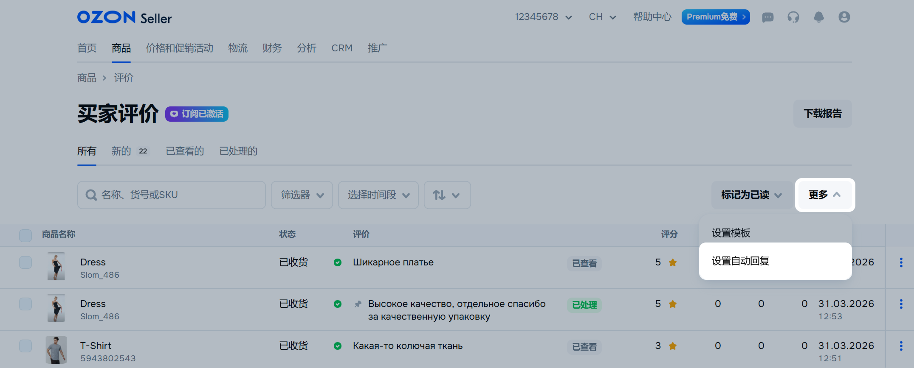Switch to the 新的 reviews tab
This screenshot has width=914, height=368.
[x=121, y=151]
